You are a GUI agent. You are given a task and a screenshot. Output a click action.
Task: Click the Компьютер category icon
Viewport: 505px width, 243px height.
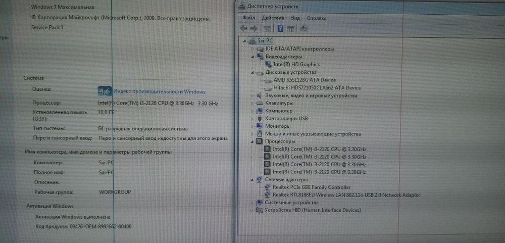(260, 111)
